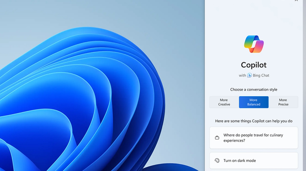This screenshot has width=306, height=171.
Task: Select the More Precise conversation style
Action: (283, 102)
